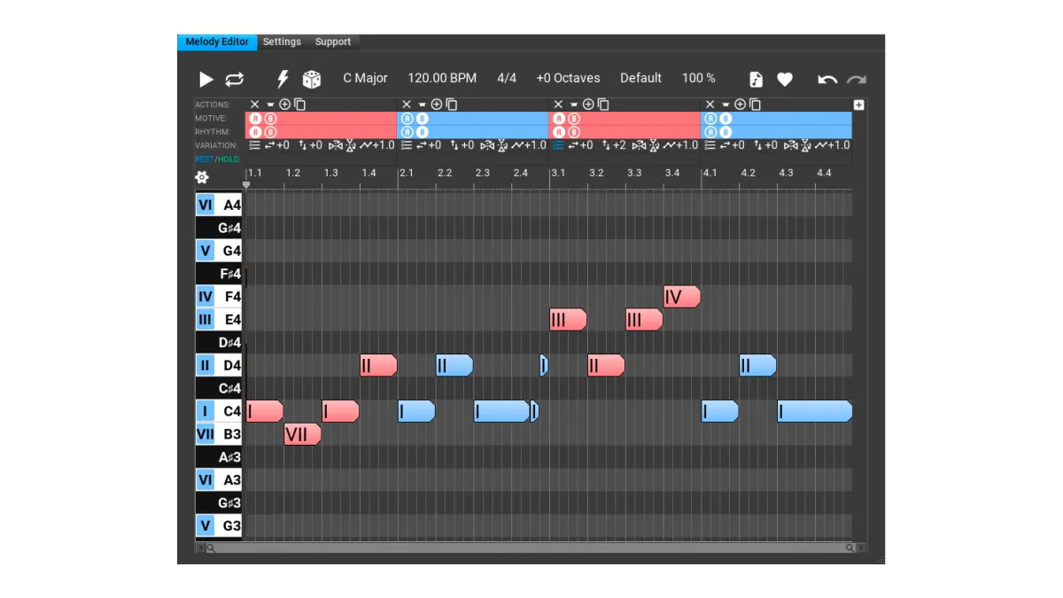The width and height of the screenshot is (1063, 598).
Task: Open the Default preset dropdown
Action: point(640,78)
